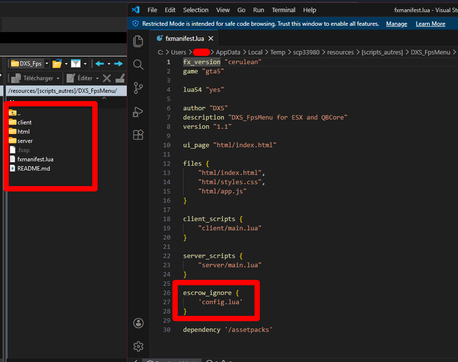Click the scp33980 breadcrumb segment
The height and width of the screenshot is (362, 458).
[x=306, y=52]
